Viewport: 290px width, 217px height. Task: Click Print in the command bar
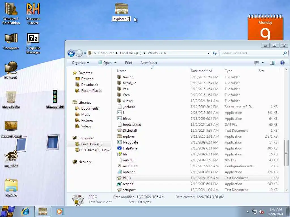(x=129, y=63)
